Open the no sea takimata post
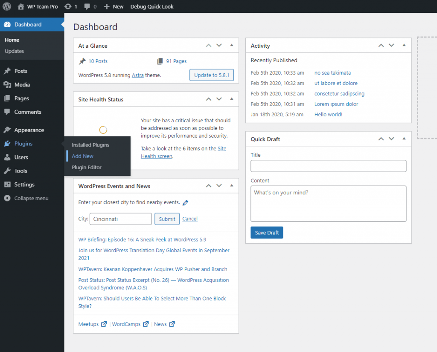The width and height of the screenshot is (437, 352). 332,72
